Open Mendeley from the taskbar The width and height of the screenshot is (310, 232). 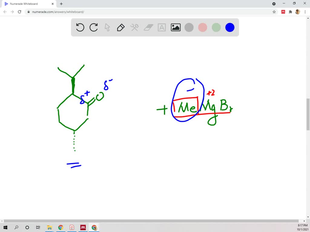(x=83, y=227)
